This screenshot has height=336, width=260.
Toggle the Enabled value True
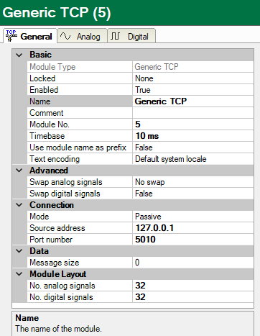[193, 90]
